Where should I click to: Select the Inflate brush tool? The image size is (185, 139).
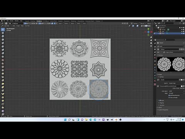(x=3, y=50)
